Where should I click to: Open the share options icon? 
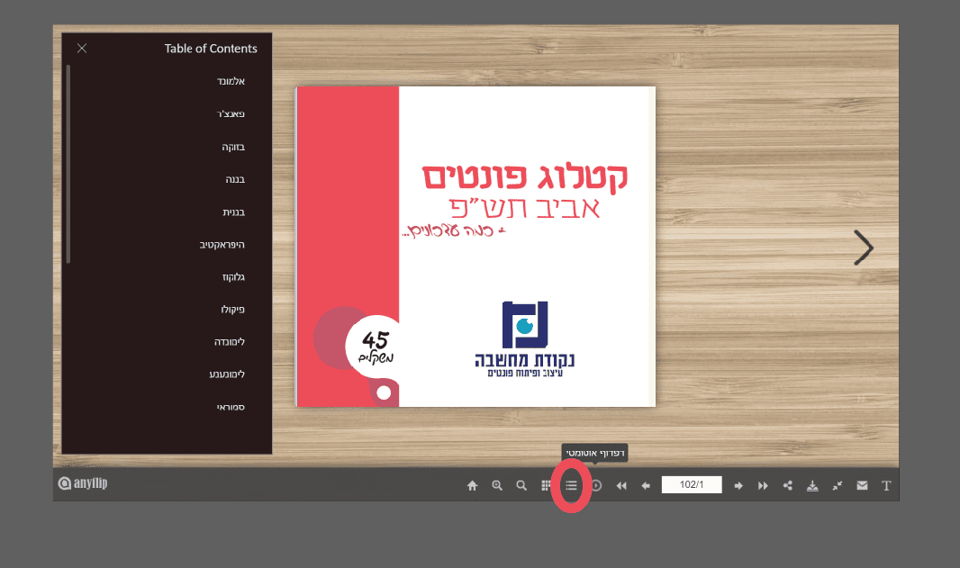(x=788, y=485)
